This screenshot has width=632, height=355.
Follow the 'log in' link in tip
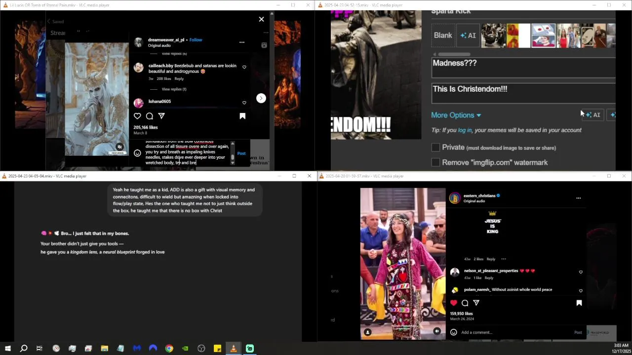(465, 130)
